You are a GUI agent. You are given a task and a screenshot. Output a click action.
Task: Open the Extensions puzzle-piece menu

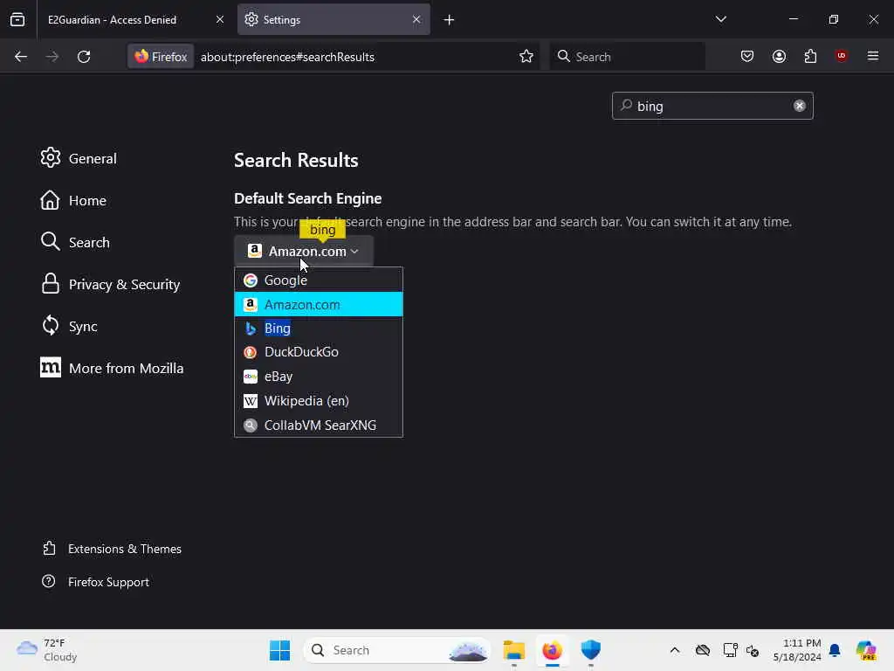[810, 57]
